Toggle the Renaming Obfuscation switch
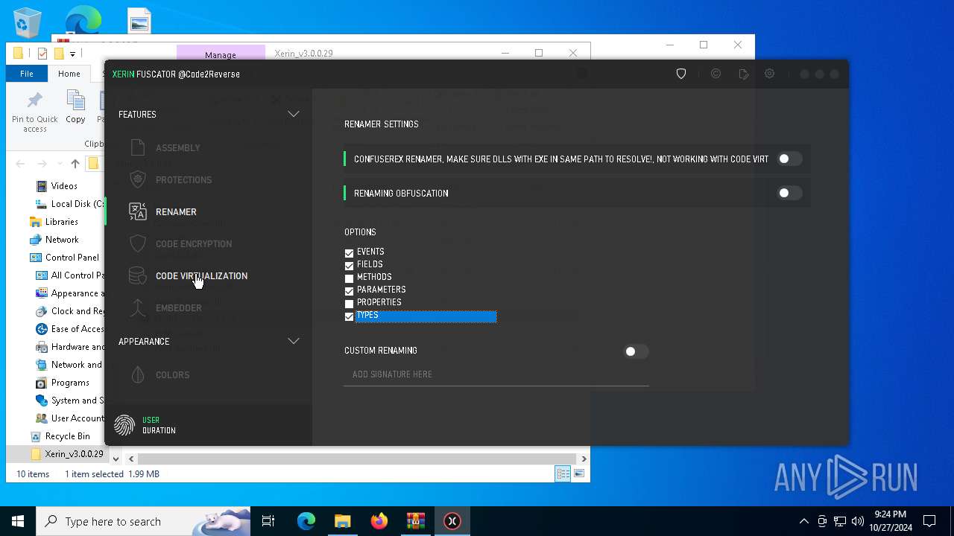 coord(789,193)
